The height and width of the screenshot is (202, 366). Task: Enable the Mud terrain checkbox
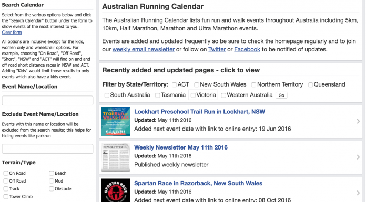point(52,181)
